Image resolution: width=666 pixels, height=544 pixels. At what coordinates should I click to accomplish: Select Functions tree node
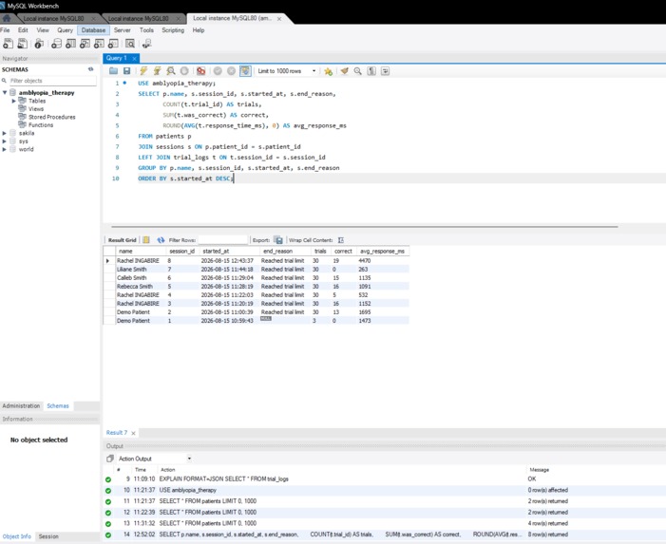point(41,125)
